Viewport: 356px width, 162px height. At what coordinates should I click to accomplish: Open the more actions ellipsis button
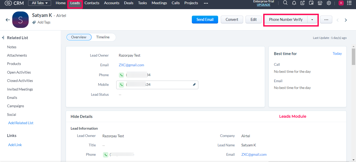pos(326,20)
